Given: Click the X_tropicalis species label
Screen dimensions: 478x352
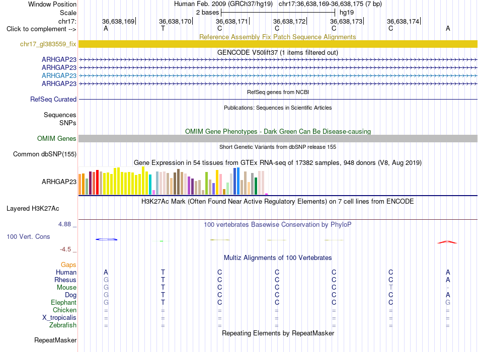Looking at the screenshot, I should 59,318.
